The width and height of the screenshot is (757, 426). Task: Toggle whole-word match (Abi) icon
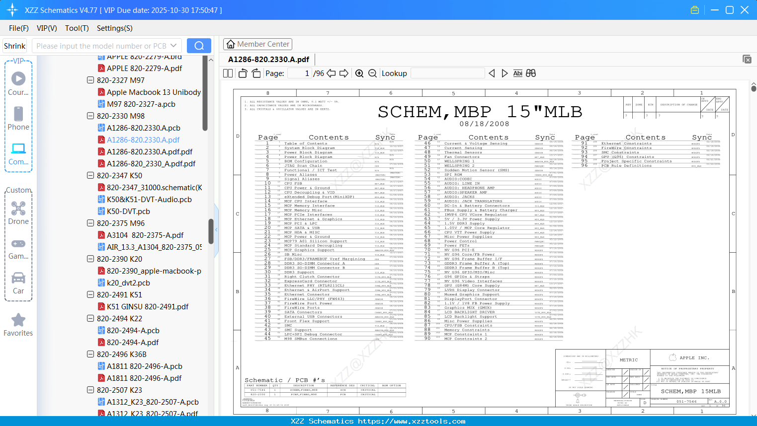[x=517, y=73]
